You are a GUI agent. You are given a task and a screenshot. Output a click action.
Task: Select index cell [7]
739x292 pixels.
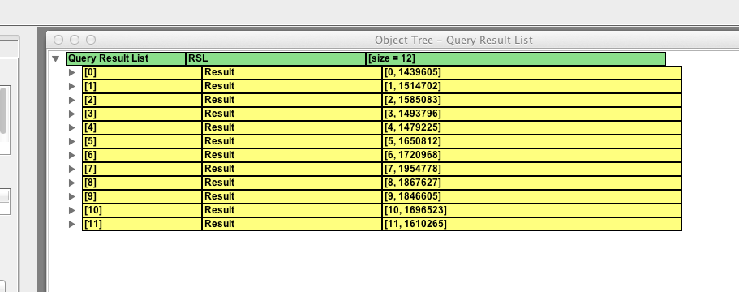pos(142,169)
